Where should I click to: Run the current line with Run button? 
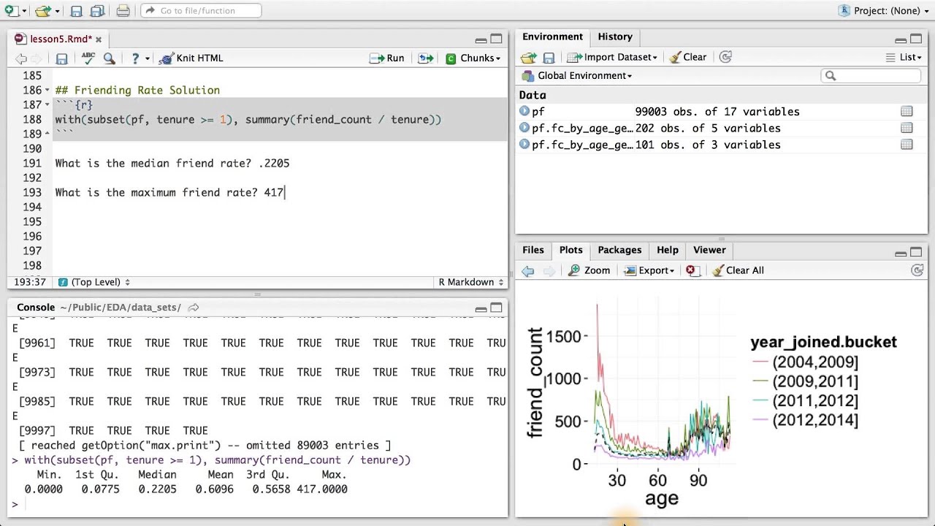tap(387, 58)
